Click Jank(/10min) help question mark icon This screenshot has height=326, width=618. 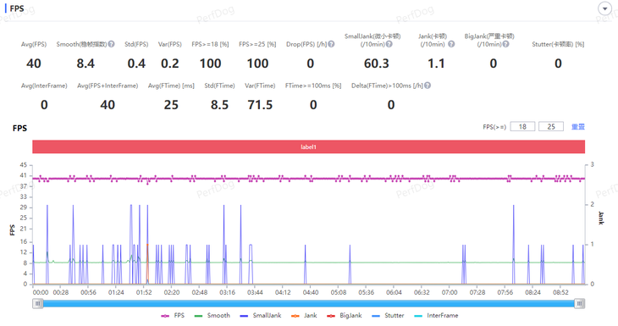[x=451, y=44]
